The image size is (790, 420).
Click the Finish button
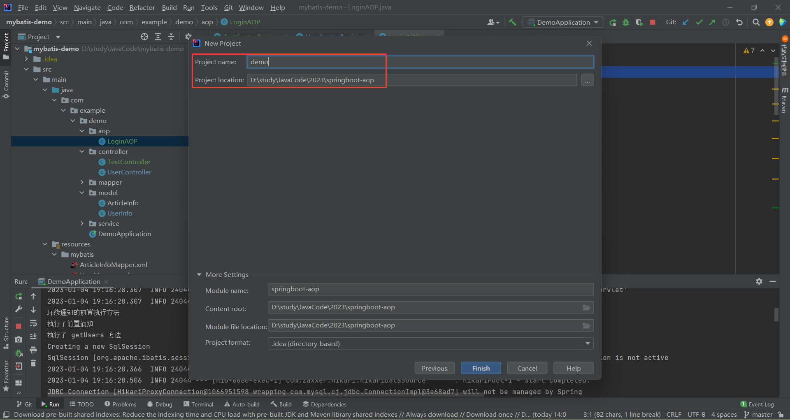point(481,368)
